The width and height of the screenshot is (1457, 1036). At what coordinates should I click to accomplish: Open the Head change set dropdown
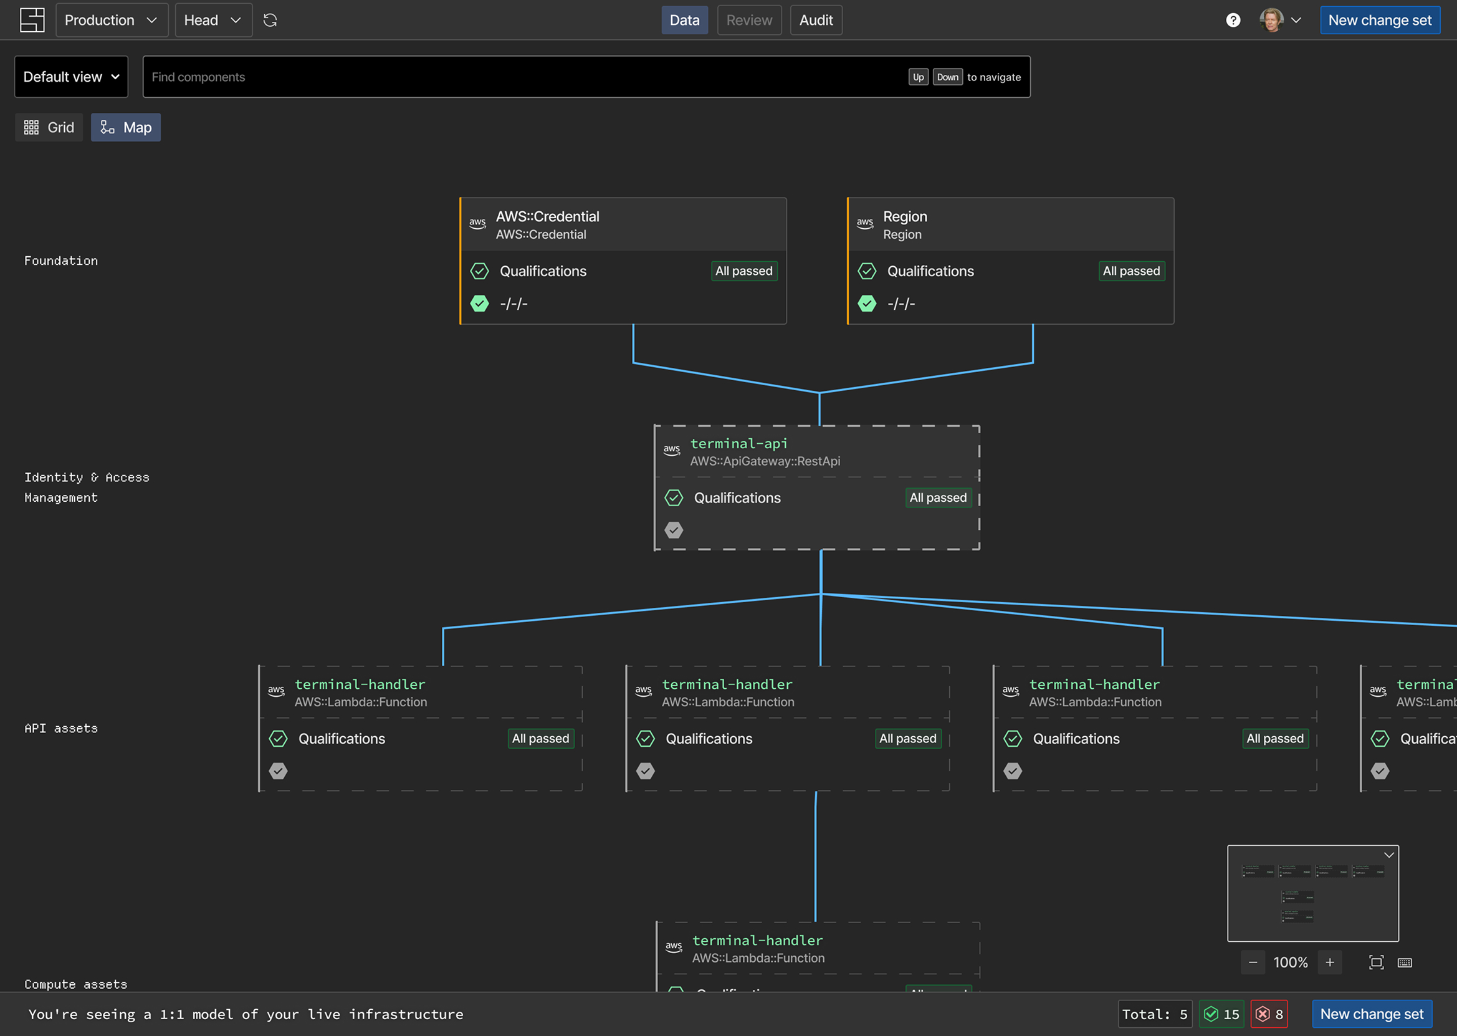click(x=214, y=21)
